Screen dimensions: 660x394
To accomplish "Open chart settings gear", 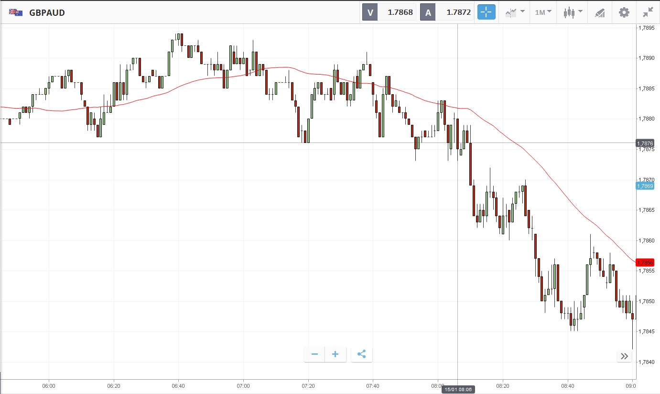I will pyautogui.click(x=624, y=12).
